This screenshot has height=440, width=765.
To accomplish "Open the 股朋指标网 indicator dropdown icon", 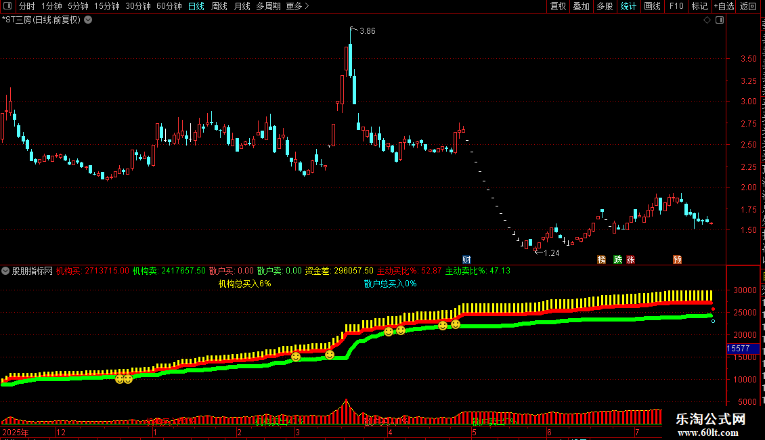I will [x=5, y=271].
